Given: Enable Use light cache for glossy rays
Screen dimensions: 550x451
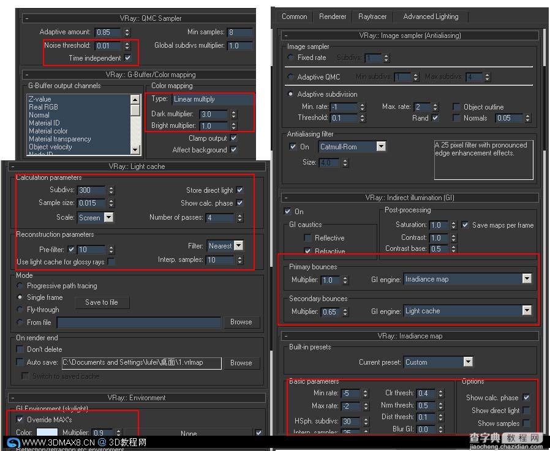Looking at the screenshot, I should [111, 261].
